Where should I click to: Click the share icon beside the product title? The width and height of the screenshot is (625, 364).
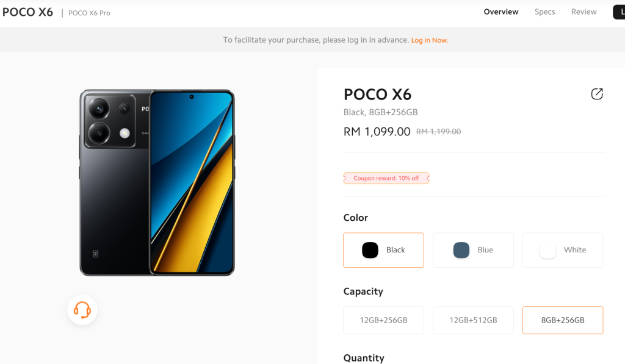[597, 94]
